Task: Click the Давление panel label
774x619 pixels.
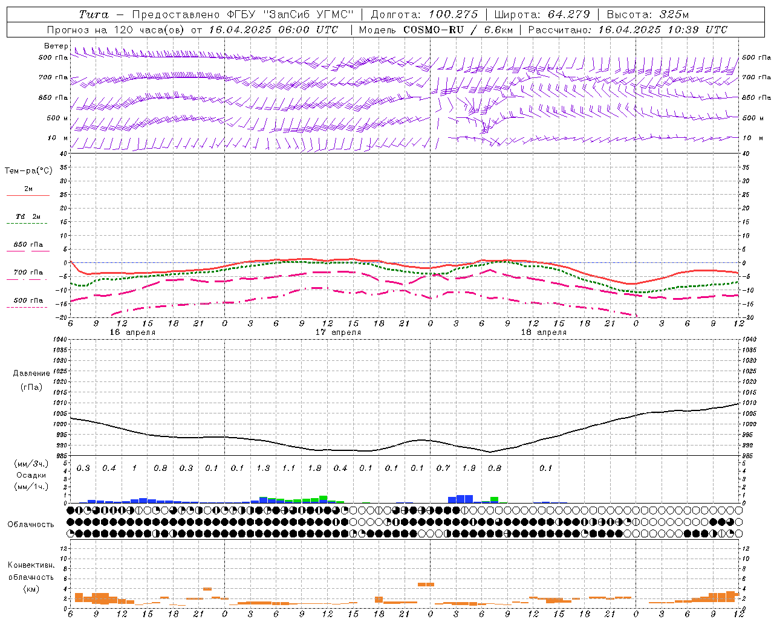Action: pyautogui.click(x=31, y=374)
